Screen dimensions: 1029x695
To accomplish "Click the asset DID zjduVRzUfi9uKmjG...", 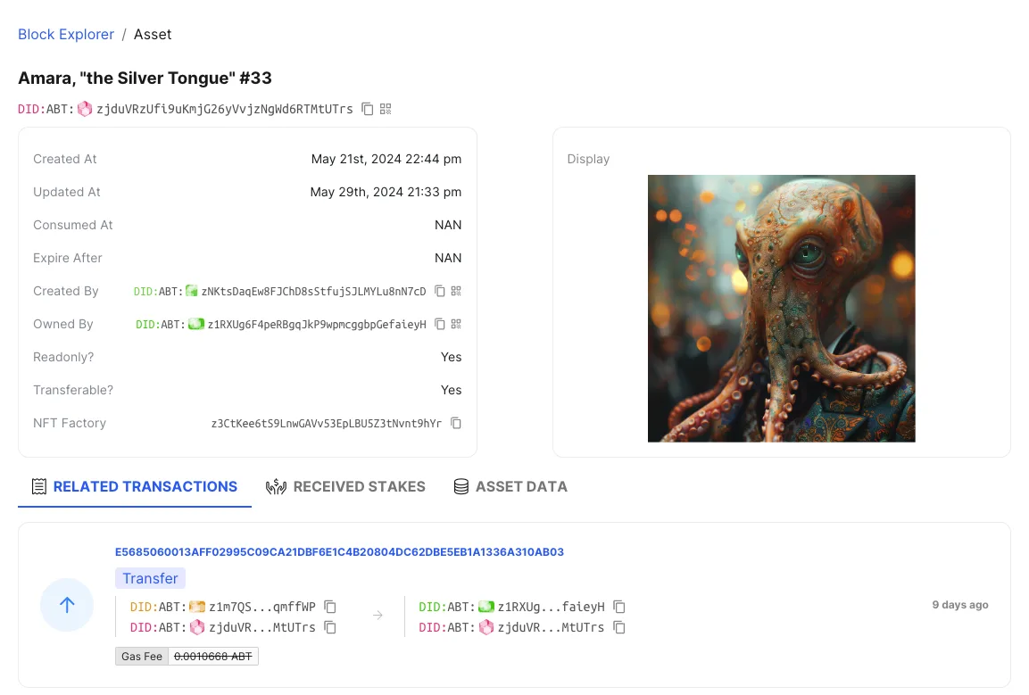I will coord(224,109).
